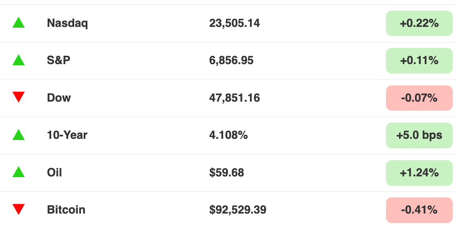457x227 pixels.
Task: Click the green up arrow next to Oil
Action: click(x=18, y=172)
